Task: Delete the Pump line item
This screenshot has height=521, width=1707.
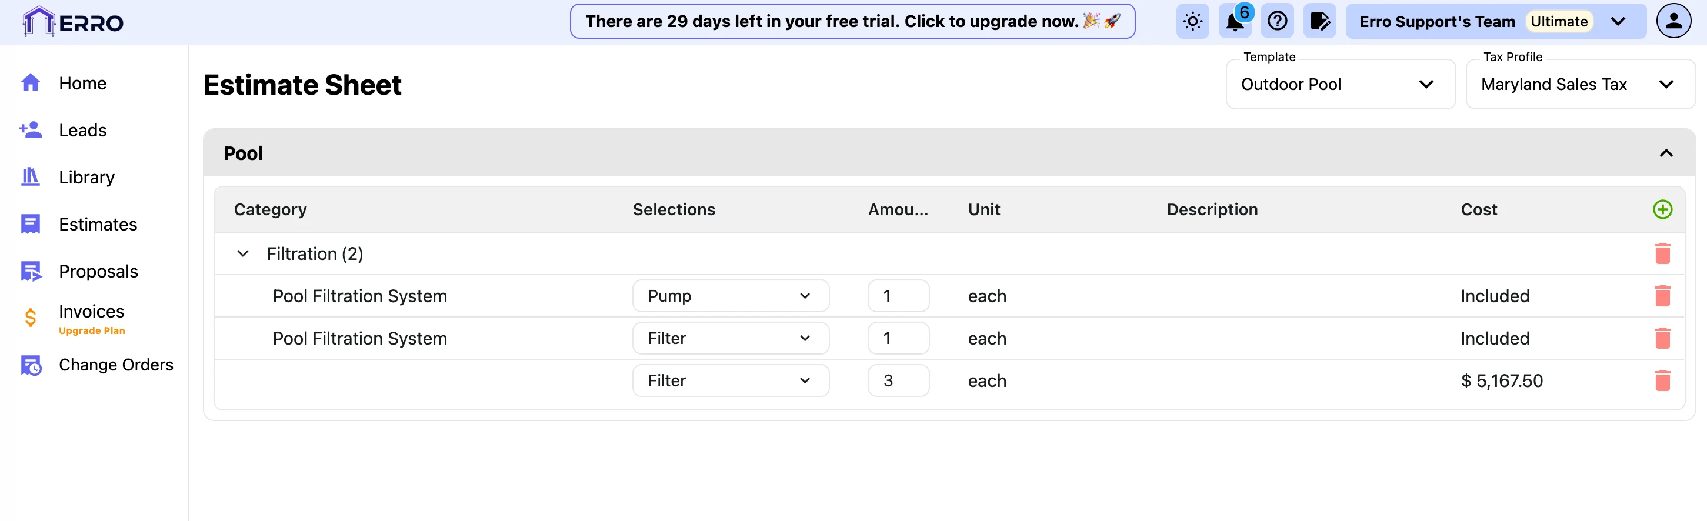Action: click(1662, 296)
